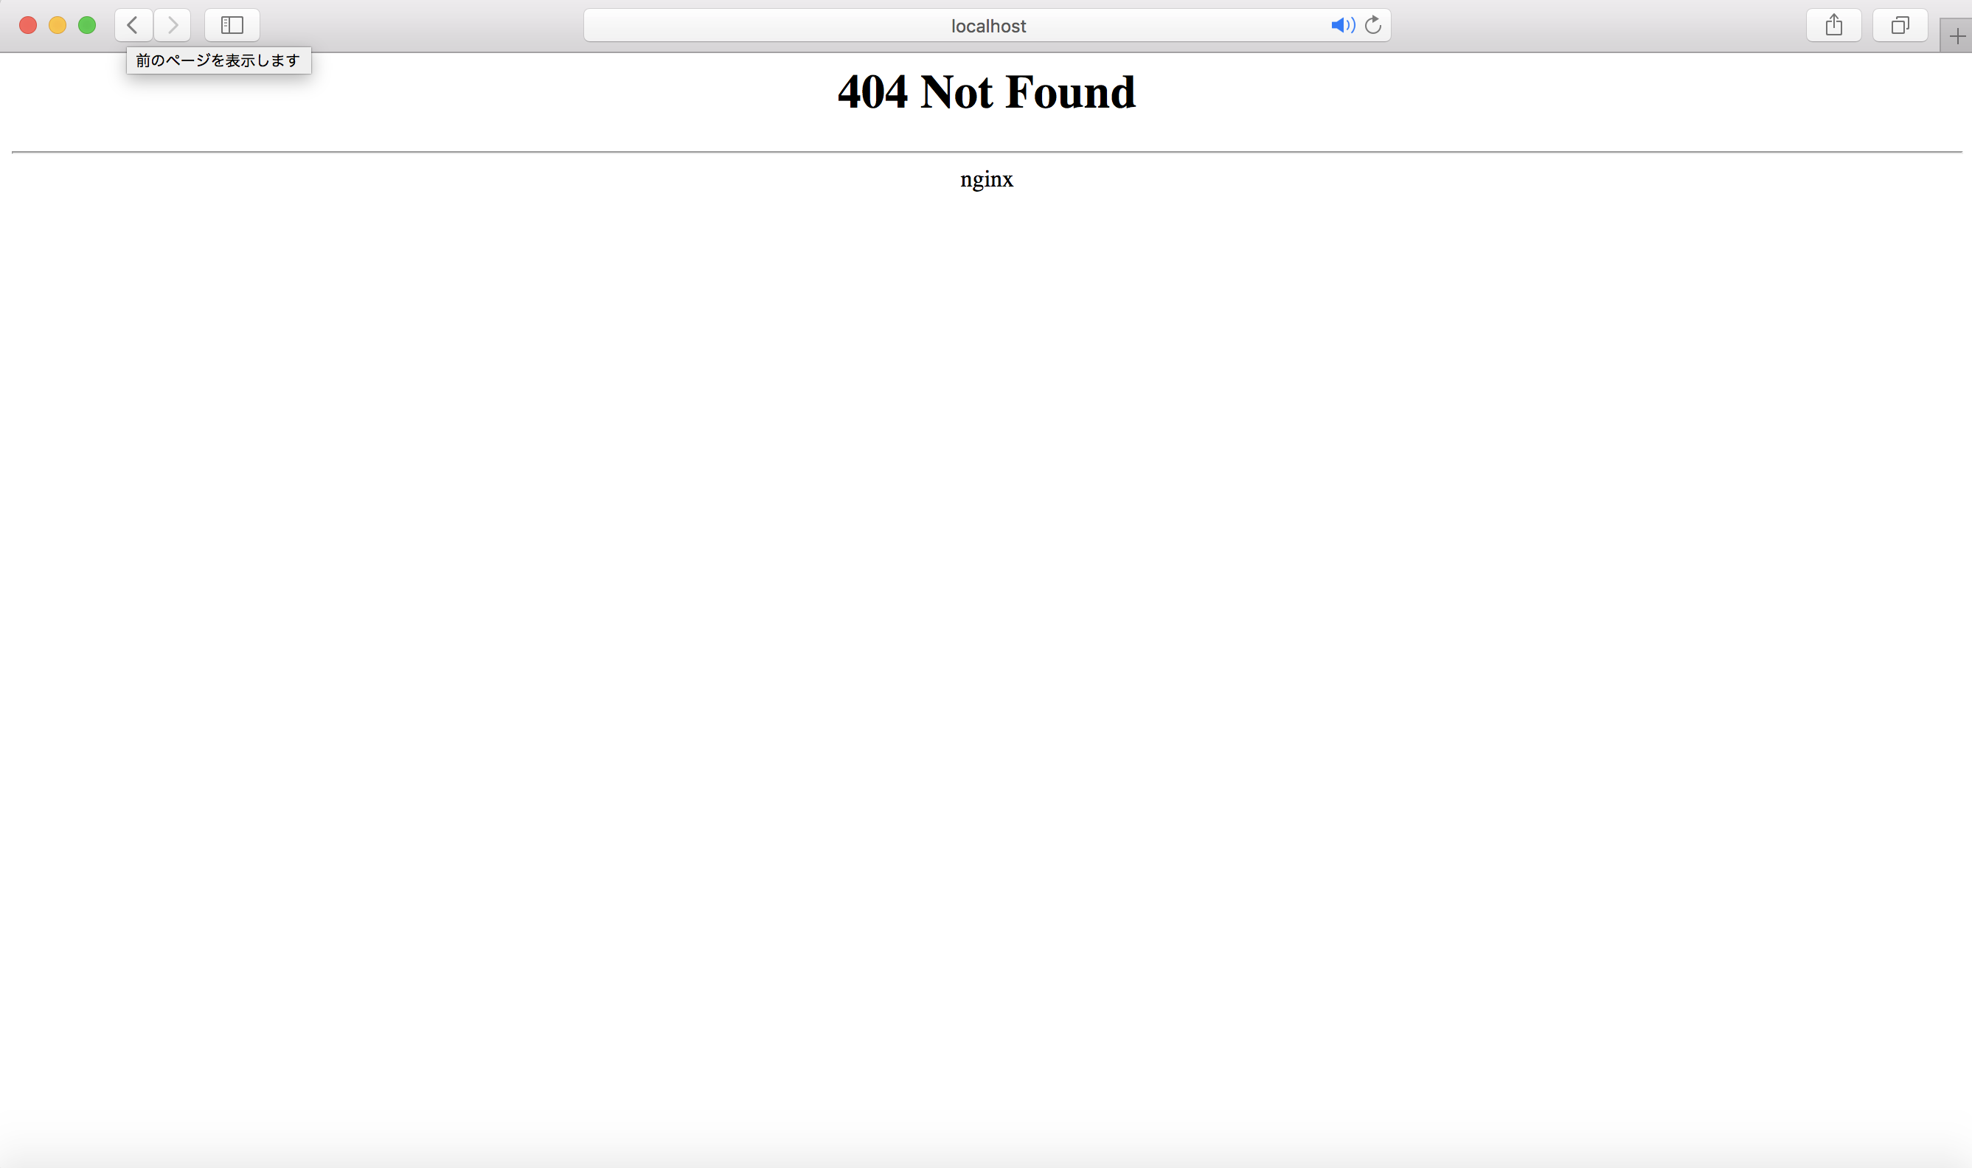The image size is (1972, 1168).
Task: Click the forward navigation arrow icon
Action: click(x=173, y=24)
